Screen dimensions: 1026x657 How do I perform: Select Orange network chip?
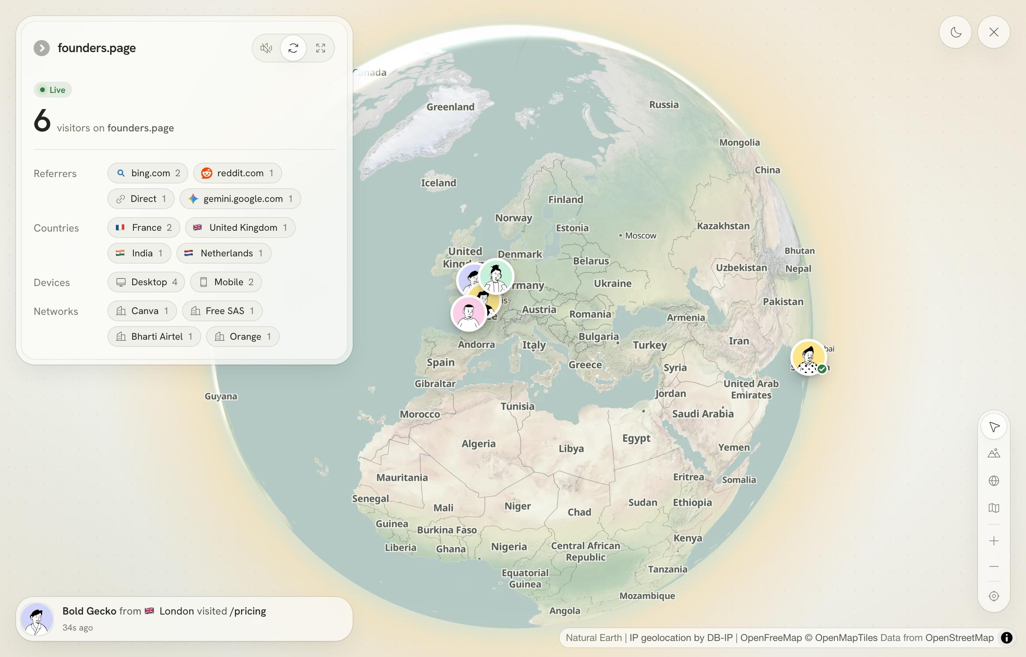coord(242,336)
